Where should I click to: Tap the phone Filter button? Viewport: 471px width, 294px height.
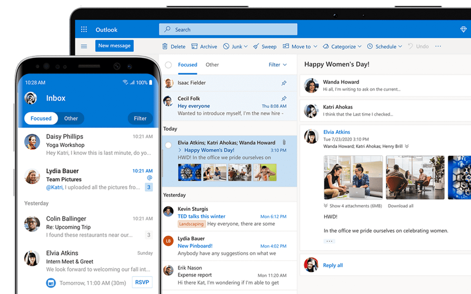[x=140, y=118]
